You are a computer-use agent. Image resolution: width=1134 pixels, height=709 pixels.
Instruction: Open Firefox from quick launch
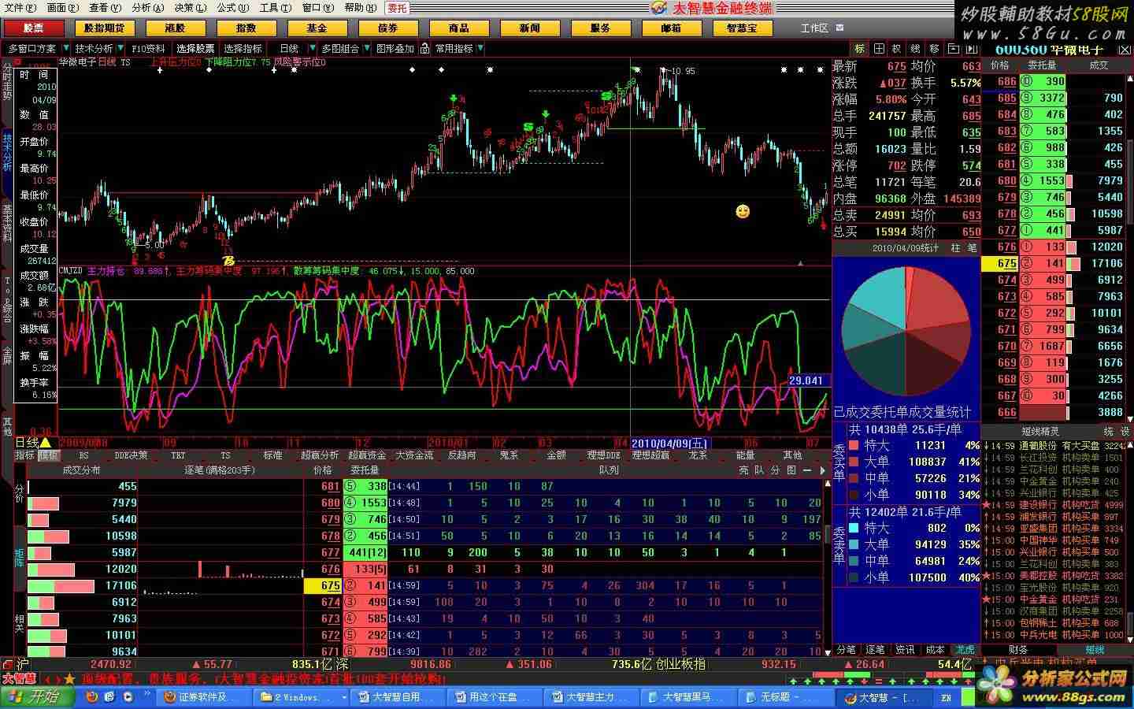pos(91,697)
